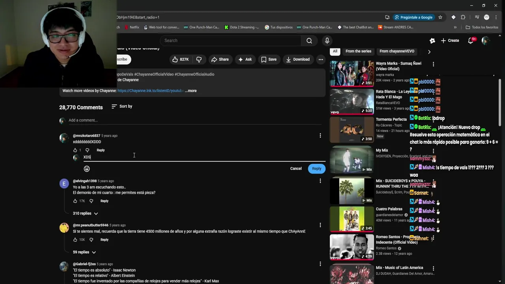Open emoji picker in reply box
Image resolution: width=505 pixels, height=284 pixels.
(x=87, y=169)
